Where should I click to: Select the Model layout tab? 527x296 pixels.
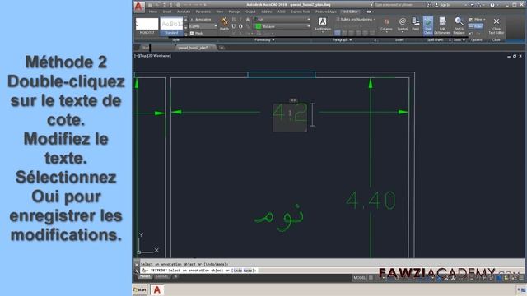coord(145,276)
